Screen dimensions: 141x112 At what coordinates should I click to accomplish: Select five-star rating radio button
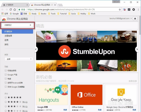click(x=6, y=97)
